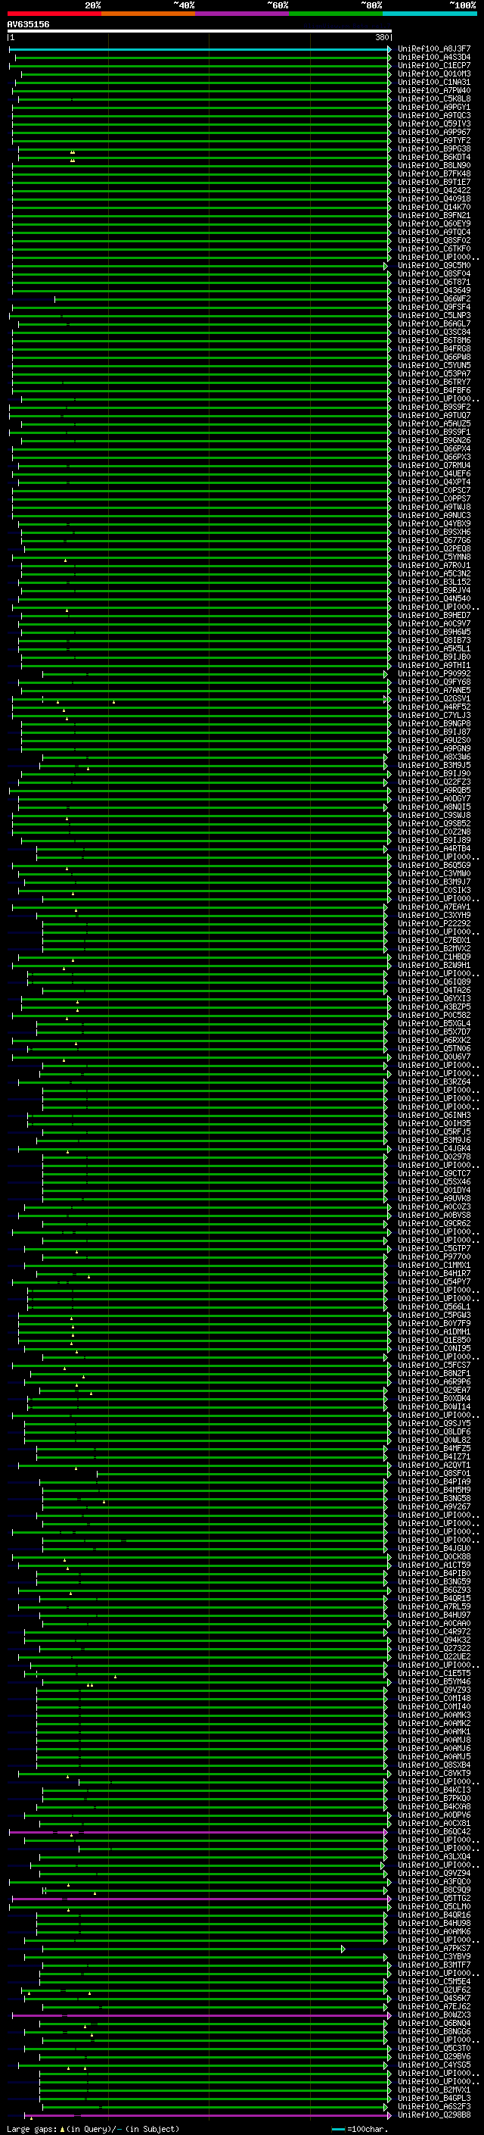484x2135 pixels.
Task: Click hit label UniRef100_B4GPL3
Action: [434, 2098]
